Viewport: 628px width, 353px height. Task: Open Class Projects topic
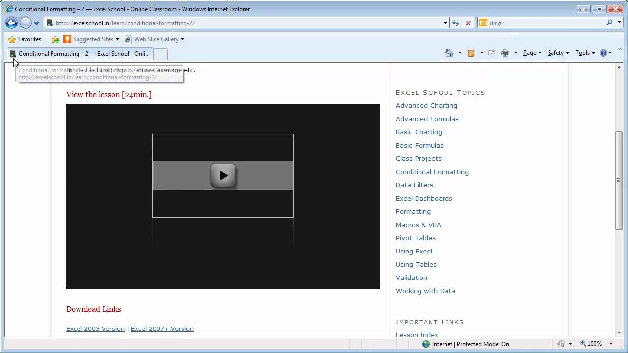coord(419,158)
